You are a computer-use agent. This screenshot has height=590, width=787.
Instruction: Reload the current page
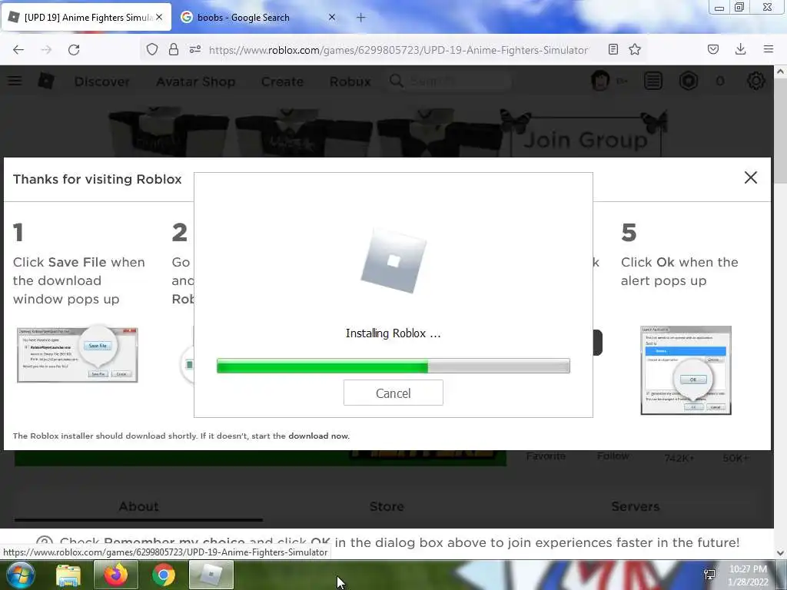pyautogui.click(x=74, y=50)
